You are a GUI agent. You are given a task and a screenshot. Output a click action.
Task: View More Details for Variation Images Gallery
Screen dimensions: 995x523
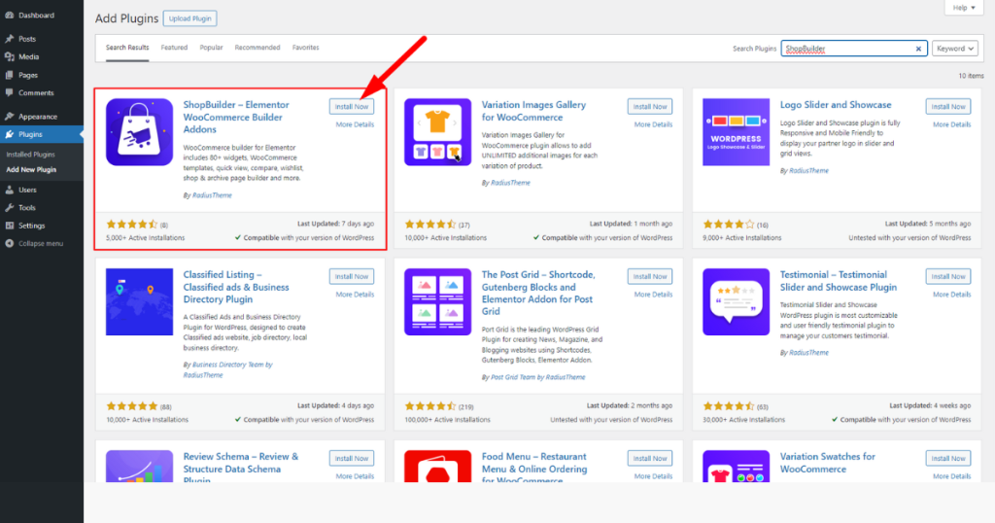pyautogui.click(x=653, y=124)
